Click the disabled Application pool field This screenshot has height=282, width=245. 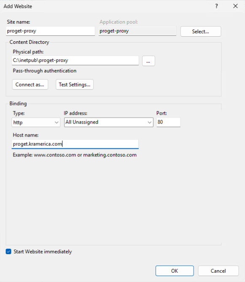[137, 31]
